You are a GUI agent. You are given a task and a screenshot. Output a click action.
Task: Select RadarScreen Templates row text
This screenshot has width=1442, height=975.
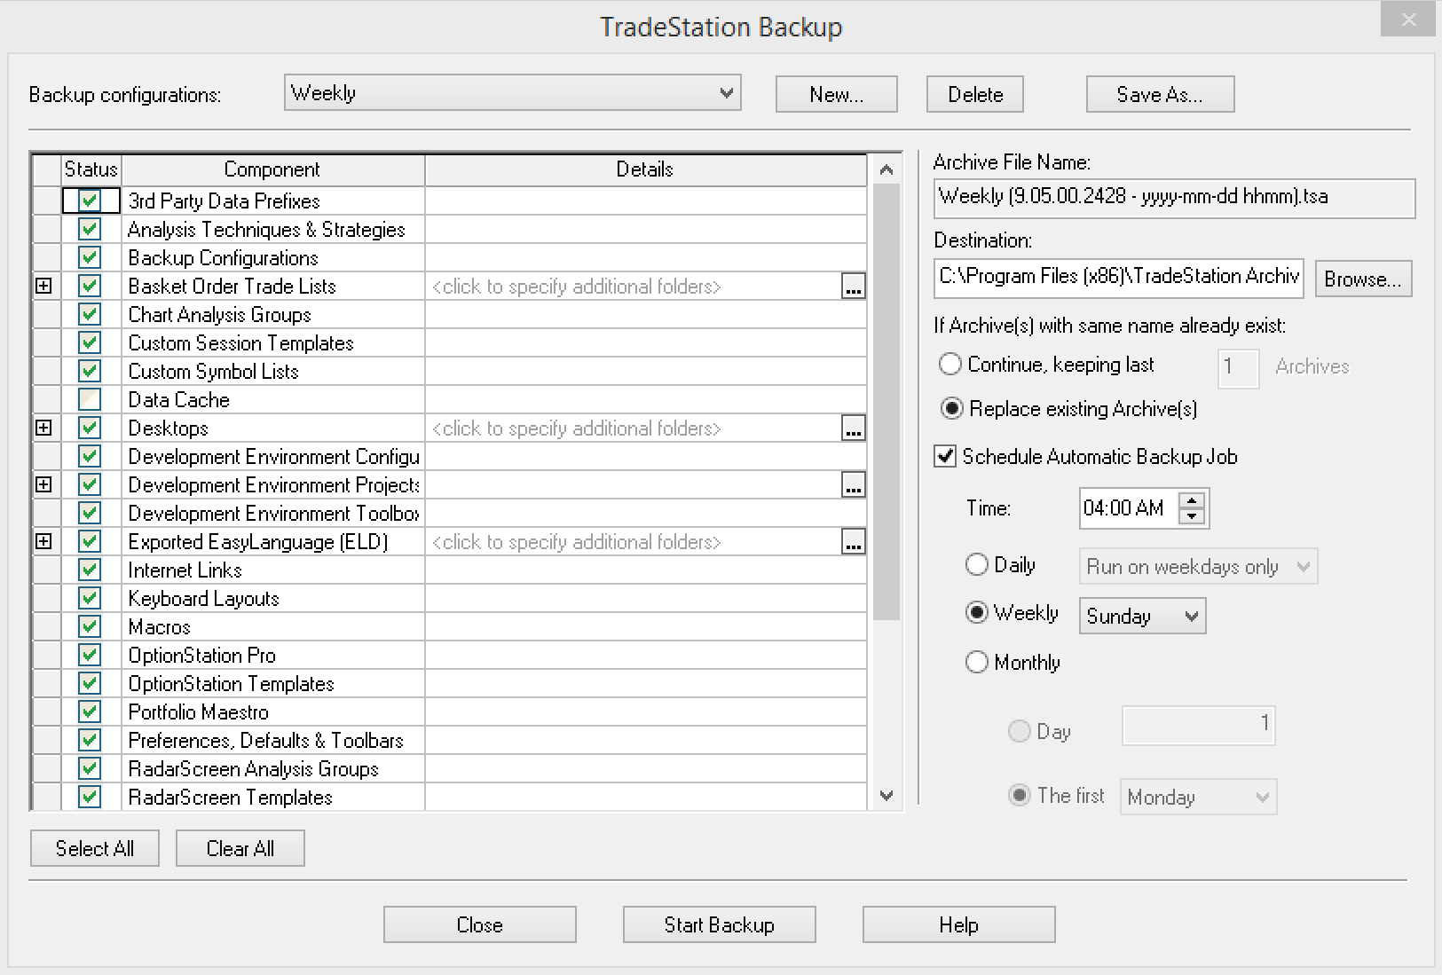pos(230,797)
